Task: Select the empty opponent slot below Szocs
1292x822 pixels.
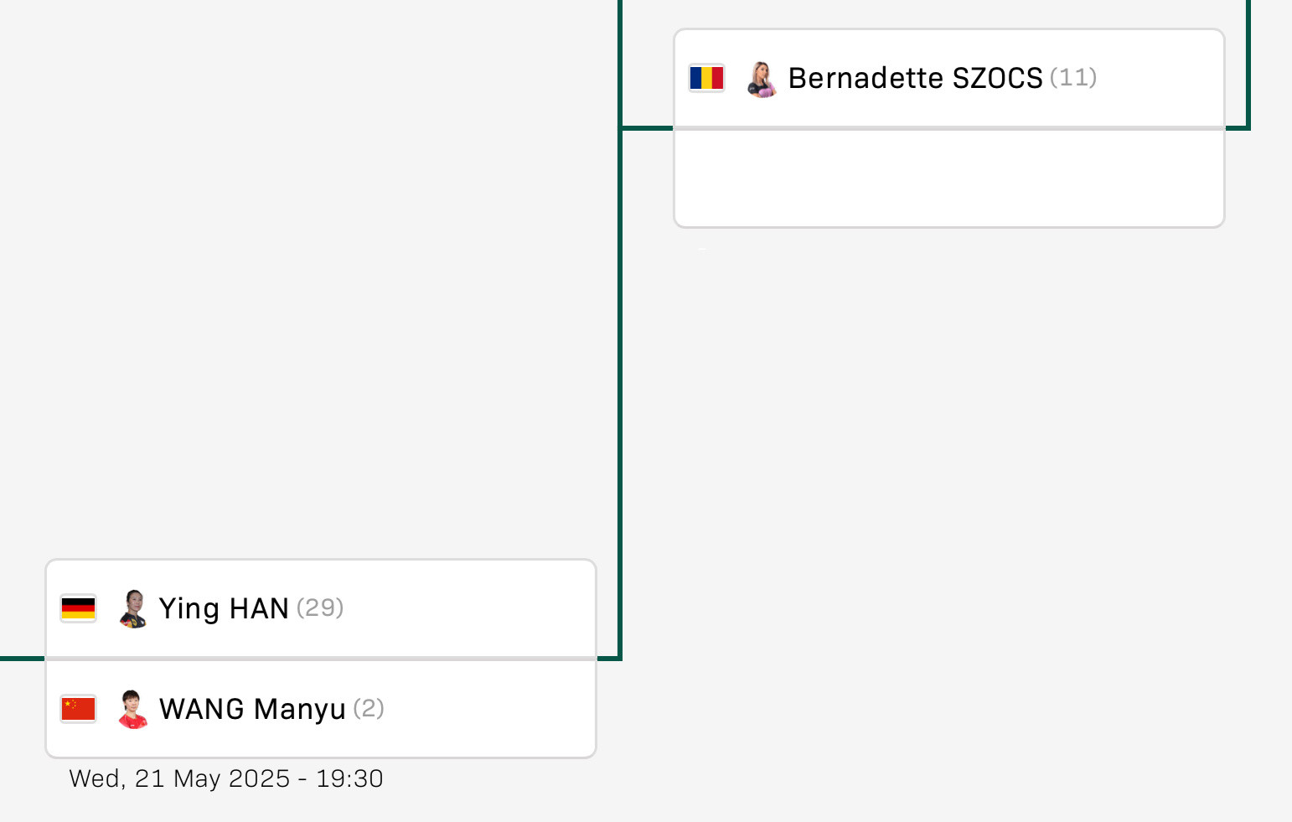Action: pos(949,178)
